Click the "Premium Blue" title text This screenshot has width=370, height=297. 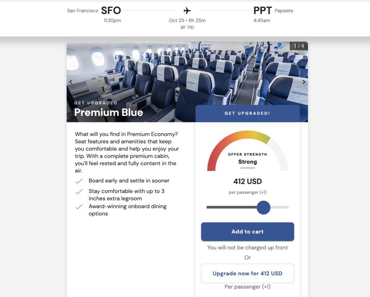[108, 113]
